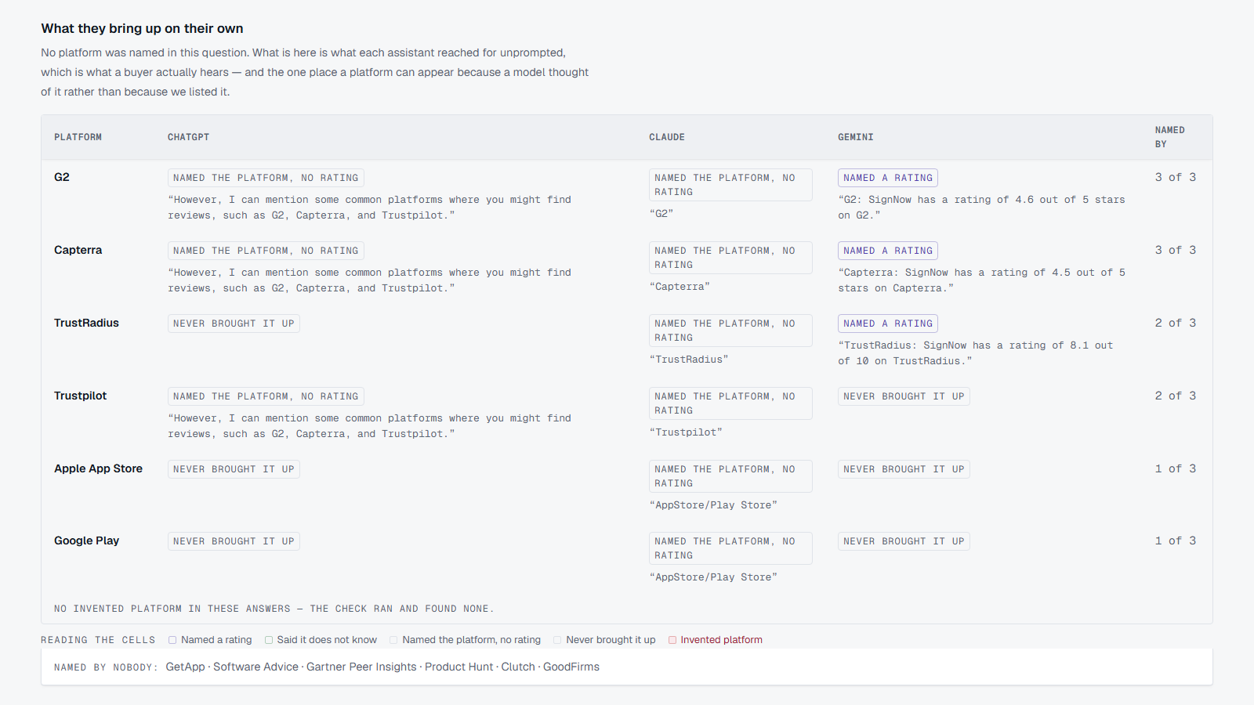Viewport: 1254px width, 705px height.
Task: Click Gemini's "Never brought it up" badge for Apple App Store
Action: pyautogui.click(x=904, y=469)
